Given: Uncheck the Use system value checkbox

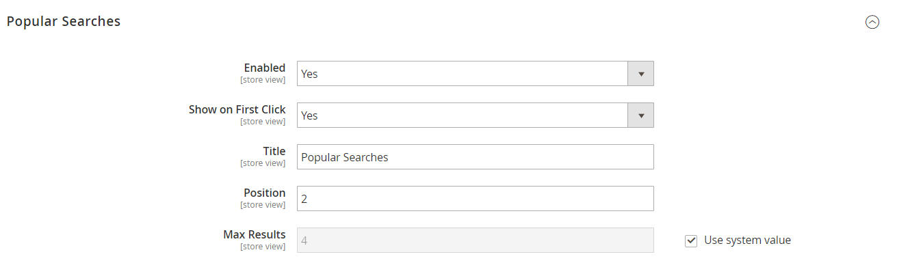Looking at the screenshot, I should tap(691, 241).
